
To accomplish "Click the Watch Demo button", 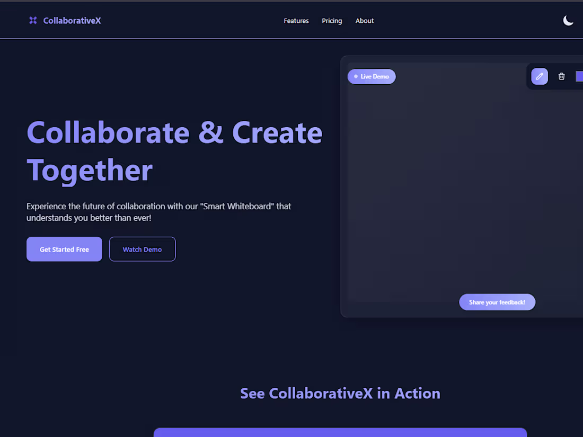I will click(x=143, y=249).
